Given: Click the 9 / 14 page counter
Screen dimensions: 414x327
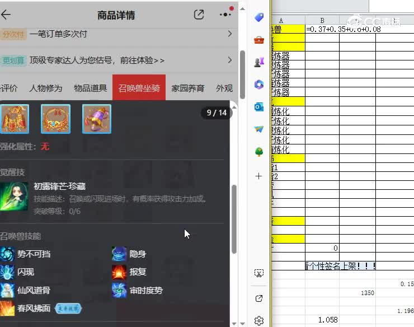Looking at the screenshot, I should pyautogui.click(x=217, y=113).
